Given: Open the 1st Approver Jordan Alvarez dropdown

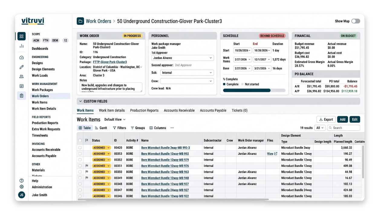Looking at the screenshot, I should click(x=183, y=58).
